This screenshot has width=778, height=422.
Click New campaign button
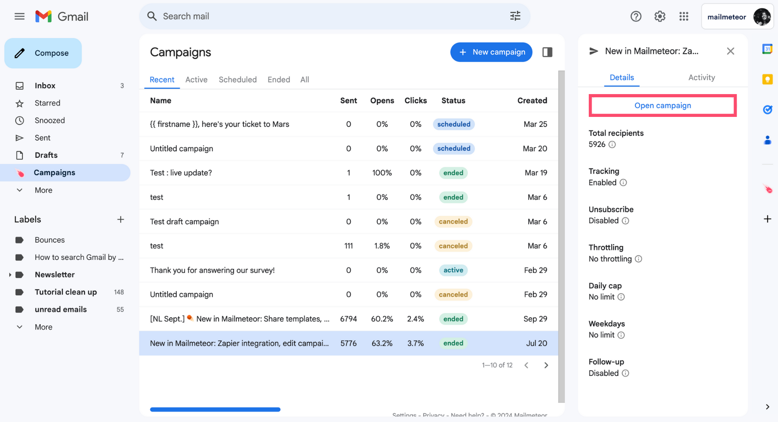click(491, 52)
